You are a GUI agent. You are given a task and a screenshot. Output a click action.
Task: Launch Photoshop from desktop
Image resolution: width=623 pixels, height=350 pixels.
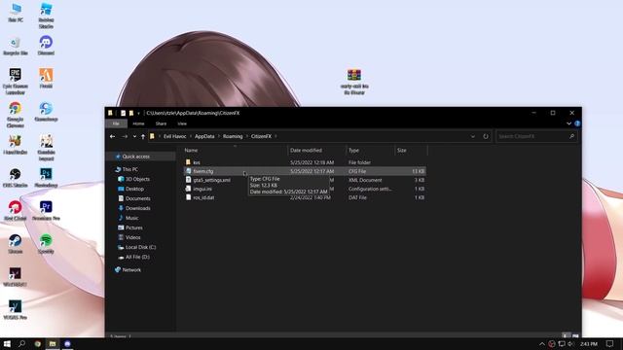coord(46,177)
